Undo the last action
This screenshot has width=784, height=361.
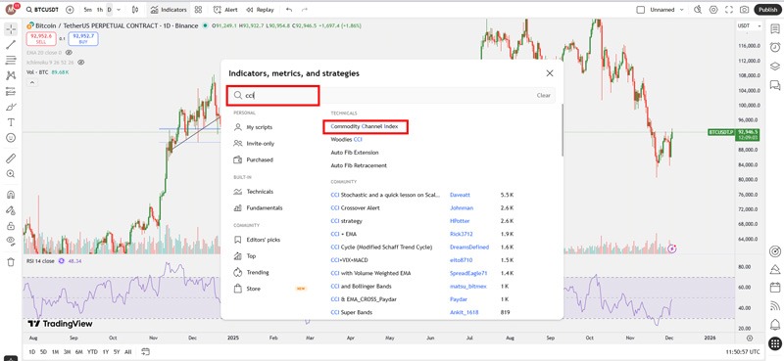pos(289,10)
